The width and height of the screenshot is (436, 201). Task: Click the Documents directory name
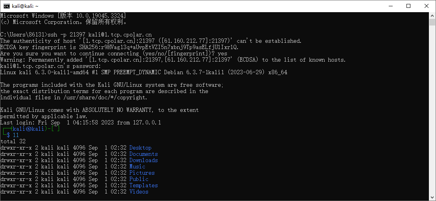[143, 154]
